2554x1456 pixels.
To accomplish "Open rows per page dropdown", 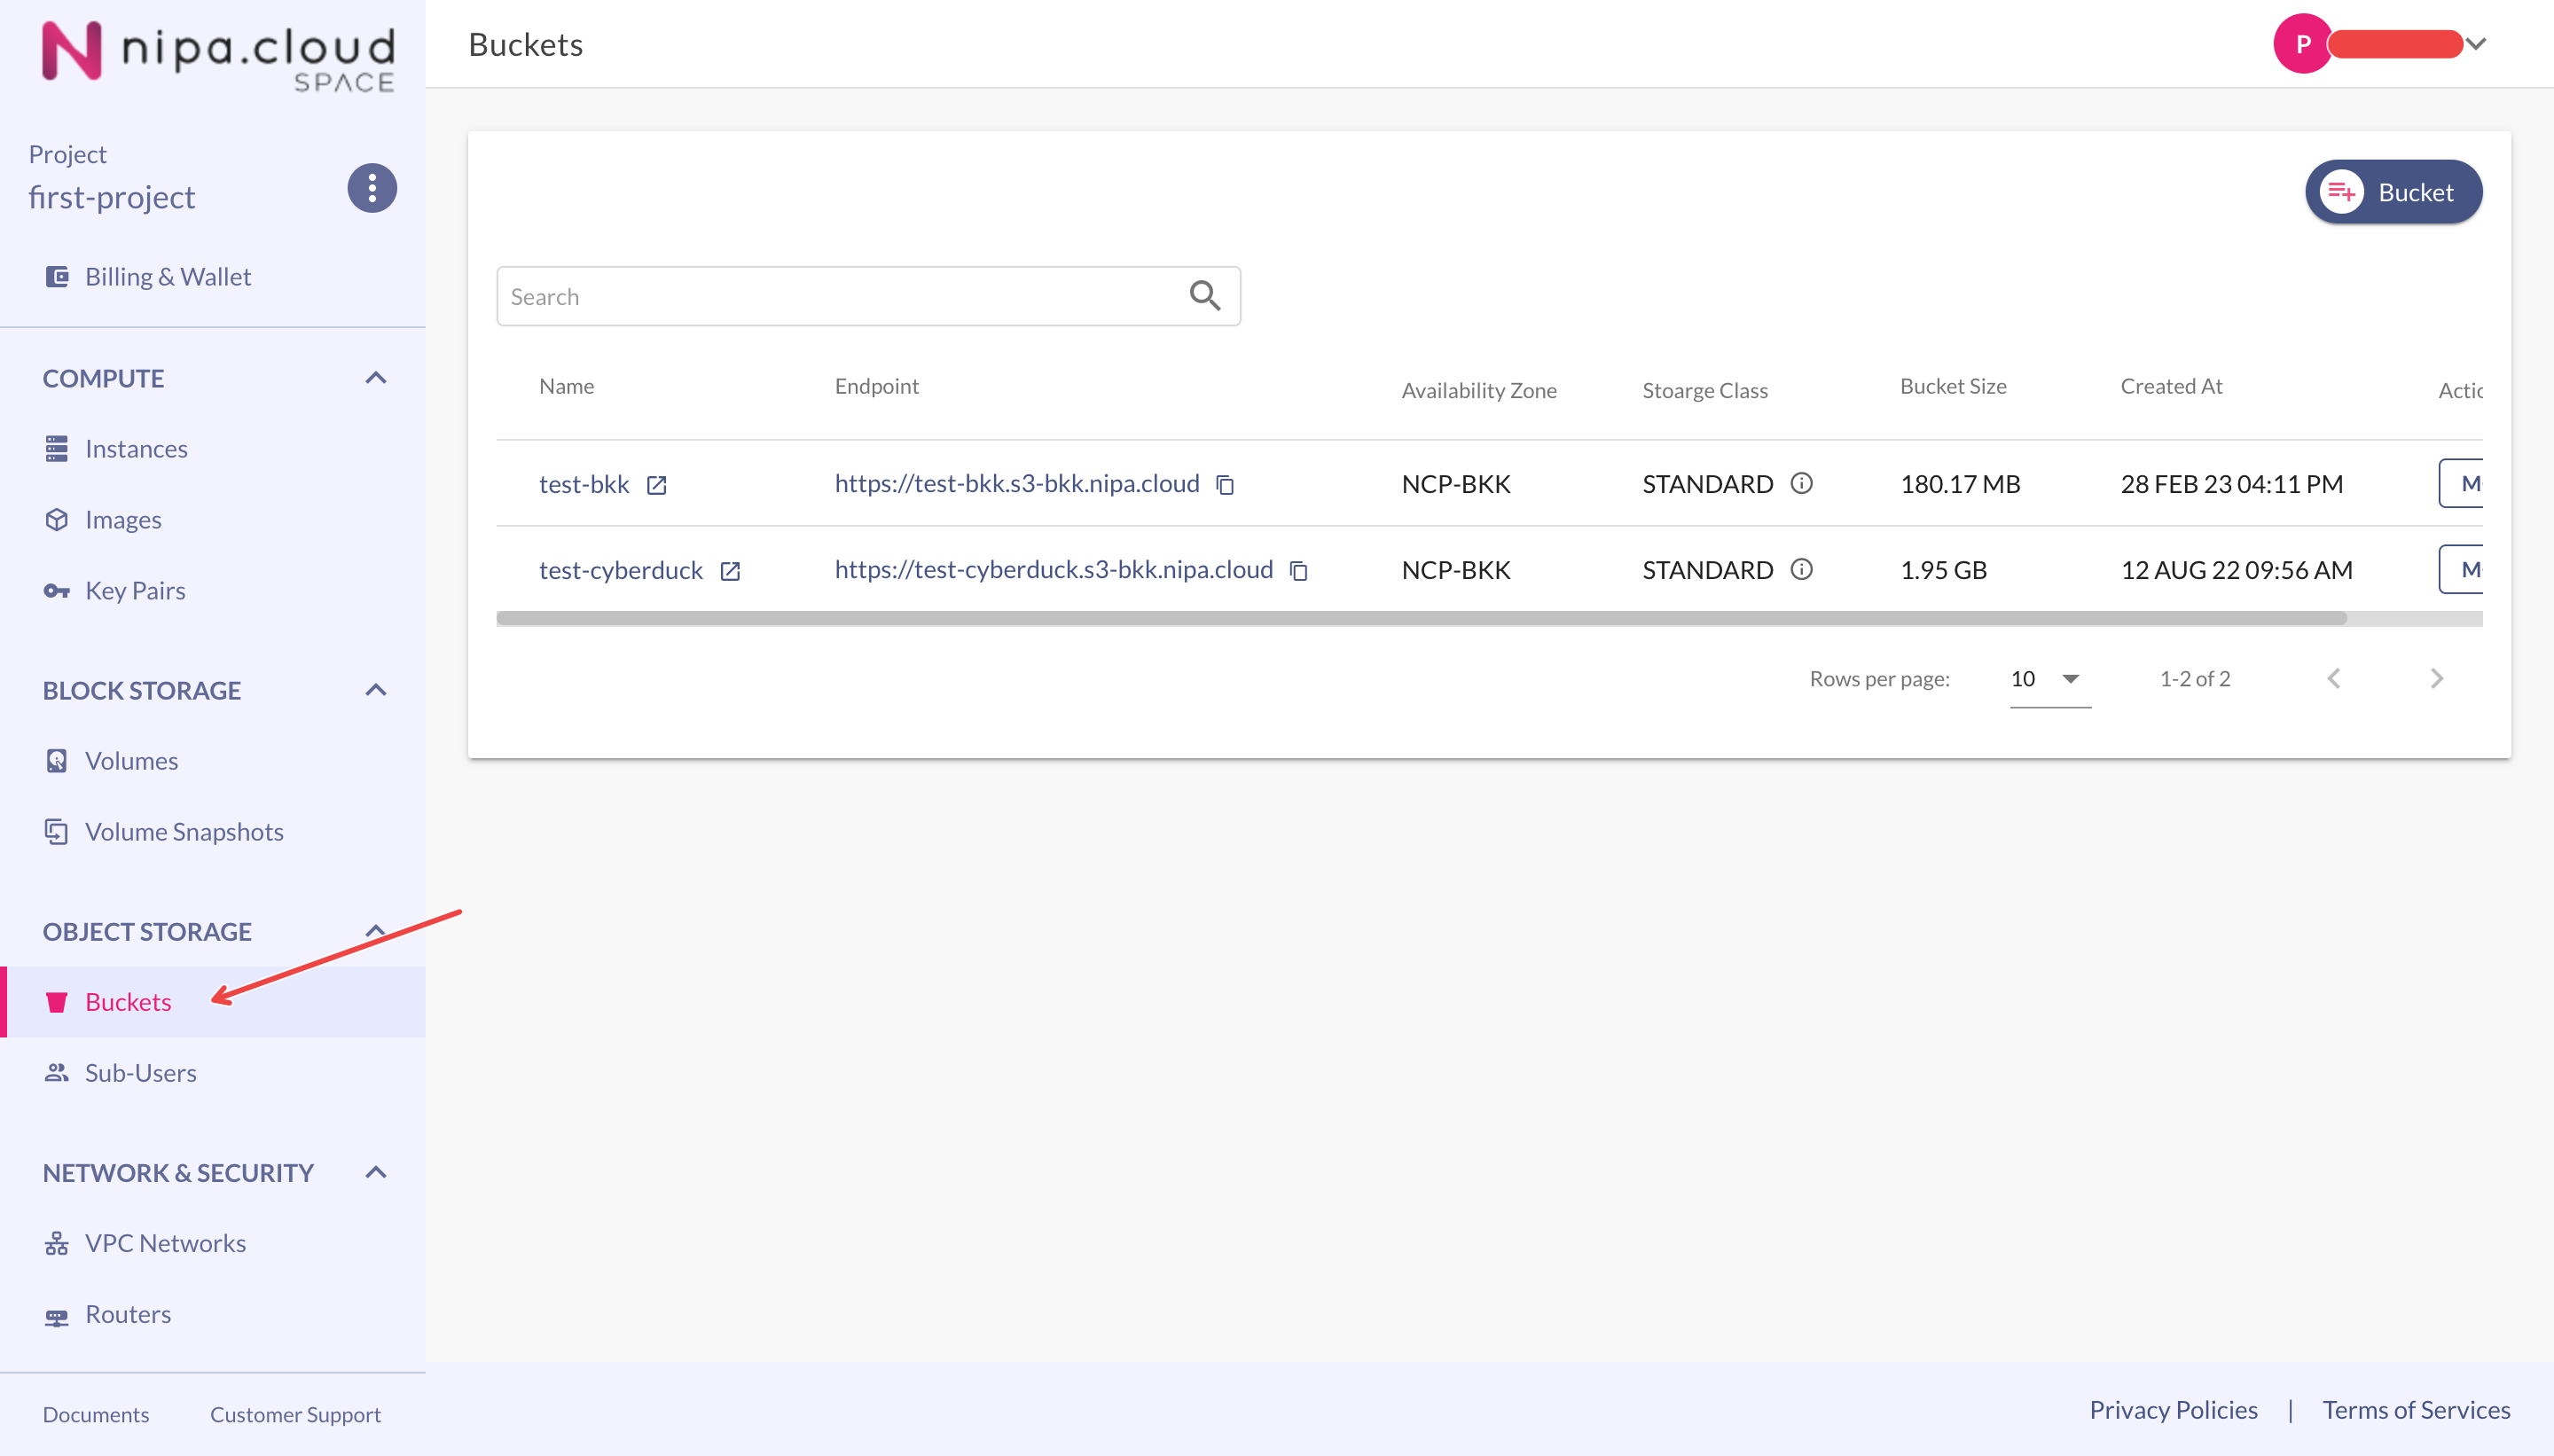I will point(2048,679).
